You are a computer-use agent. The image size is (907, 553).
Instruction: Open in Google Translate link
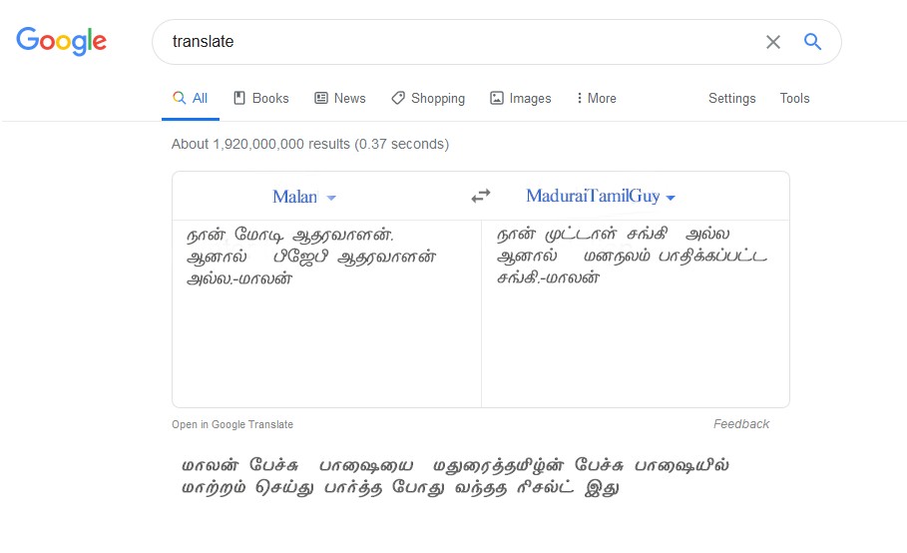click(232, 424)
